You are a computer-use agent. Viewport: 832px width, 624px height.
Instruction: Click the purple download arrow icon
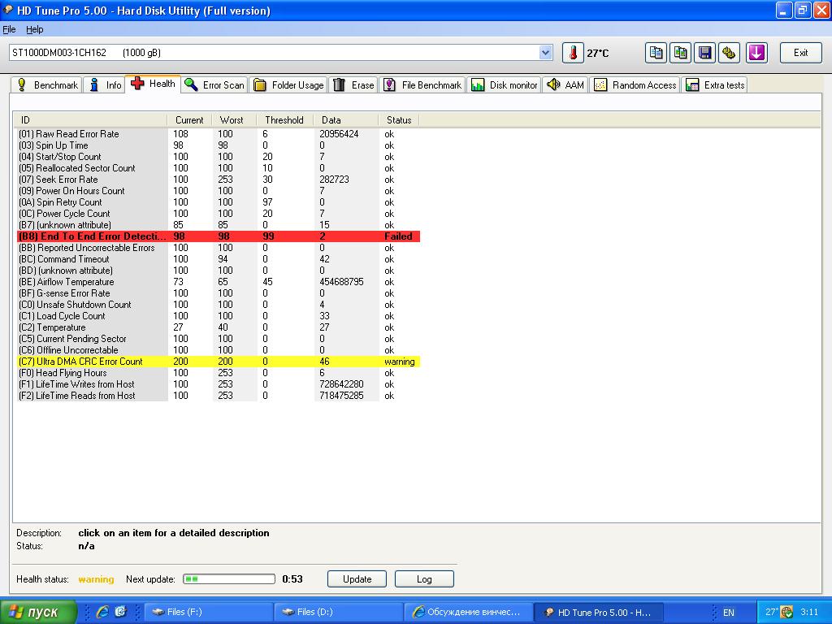tap(756, 53)
